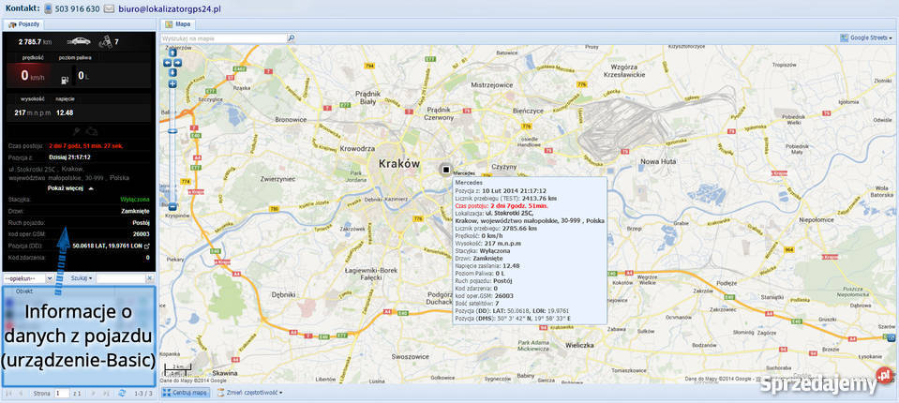Zoom out using the minus button
This screenshot has width=899, height=403.
tap(172, 206)
